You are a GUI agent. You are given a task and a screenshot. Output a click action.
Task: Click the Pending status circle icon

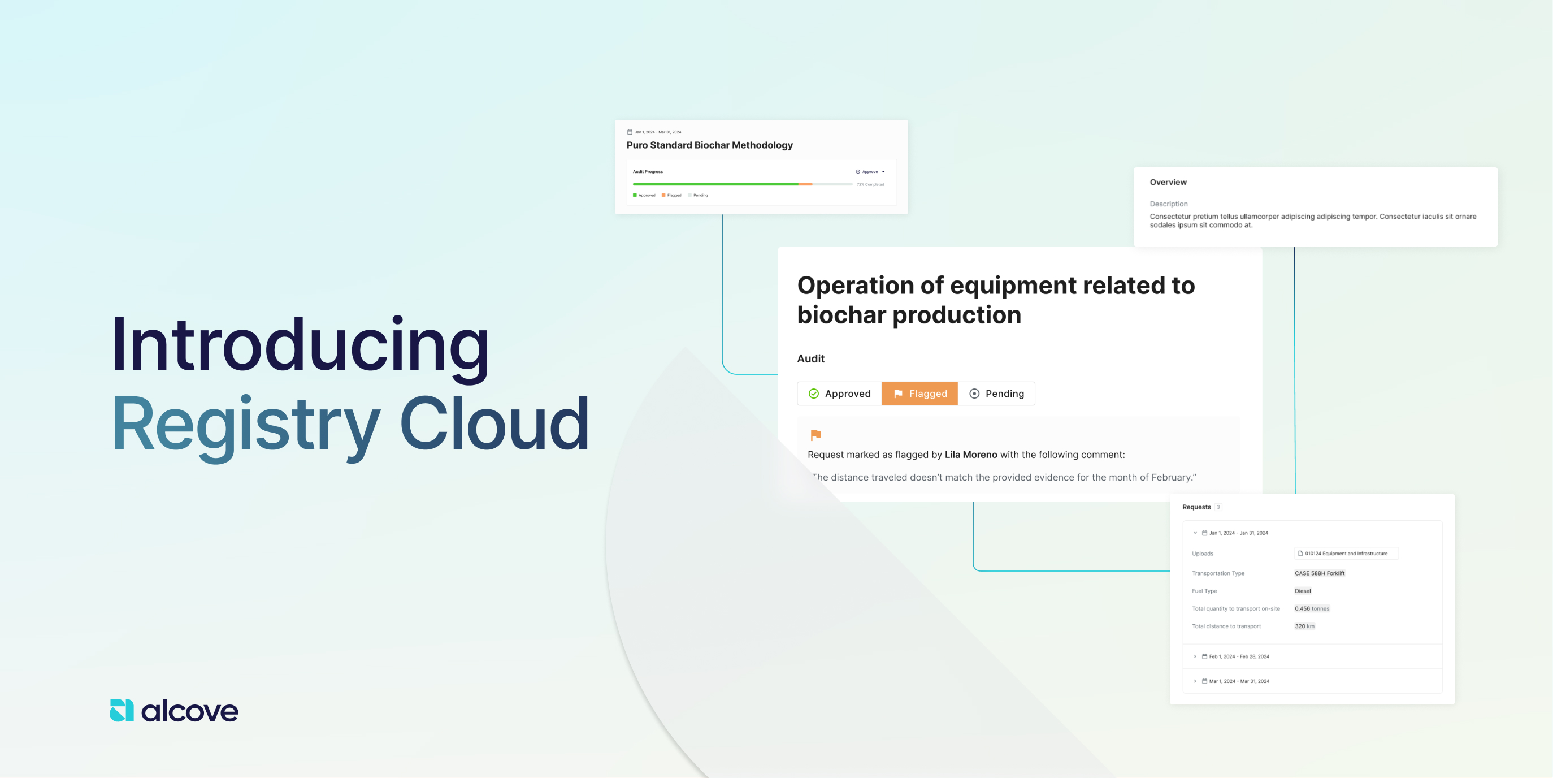tap(975, 393)
